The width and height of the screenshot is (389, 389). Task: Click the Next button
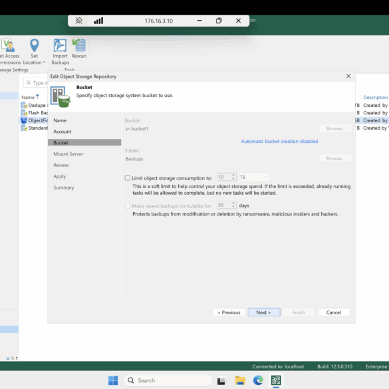click(264, 312)
